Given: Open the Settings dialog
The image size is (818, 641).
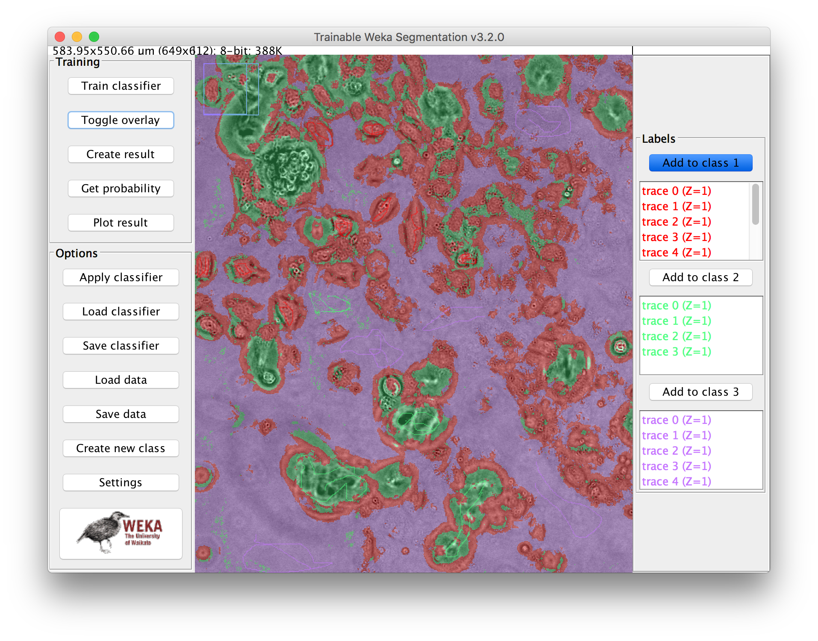Looking at the screenshot, I should pos(121,482).
